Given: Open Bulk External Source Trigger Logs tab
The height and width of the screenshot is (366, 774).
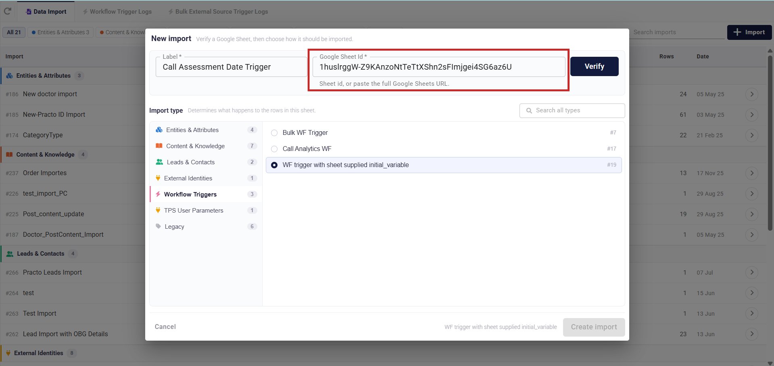Looking at the screenshot, I should 218,12.
